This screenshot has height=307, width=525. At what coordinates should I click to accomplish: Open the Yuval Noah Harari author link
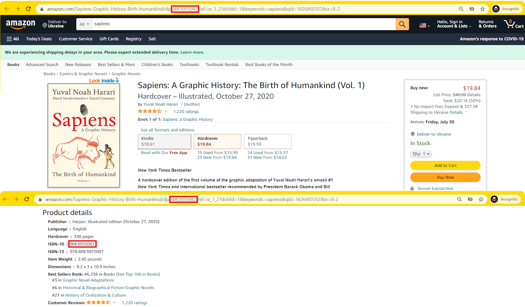[x=161, y=104]
